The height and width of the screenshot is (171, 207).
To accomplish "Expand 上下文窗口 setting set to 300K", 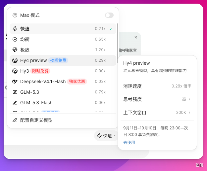I will (157, 113).
